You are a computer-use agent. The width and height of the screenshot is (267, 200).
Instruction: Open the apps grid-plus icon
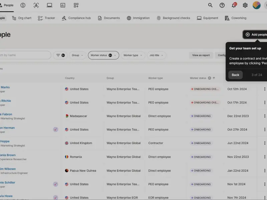tap(76, 5)
